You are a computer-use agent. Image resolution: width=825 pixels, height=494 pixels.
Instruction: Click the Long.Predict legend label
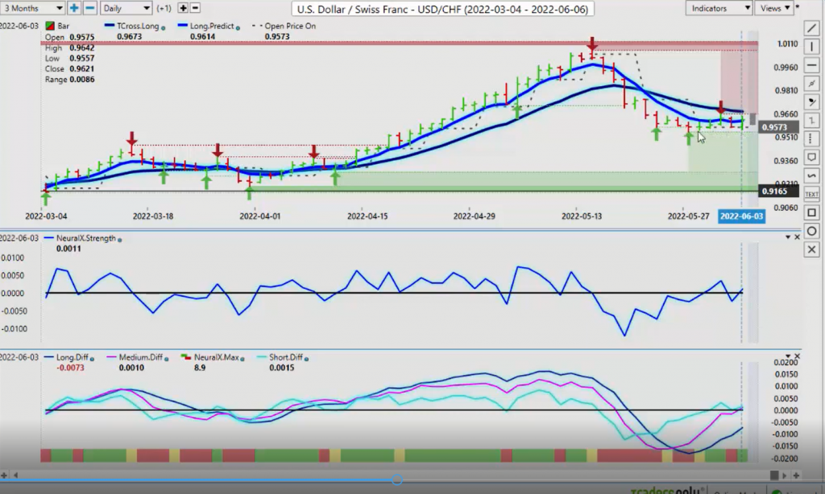point(212,26)
